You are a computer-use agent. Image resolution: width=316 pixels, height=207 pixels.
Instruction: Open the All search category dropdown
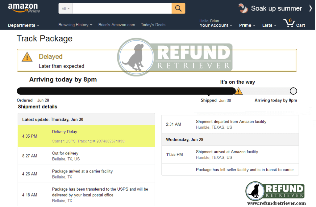65,8
